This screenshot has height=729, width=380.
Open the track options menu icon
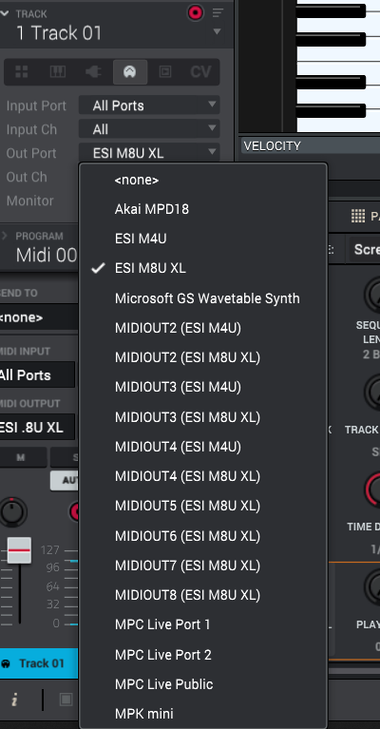pyautogui.click(x=218, y=12)
